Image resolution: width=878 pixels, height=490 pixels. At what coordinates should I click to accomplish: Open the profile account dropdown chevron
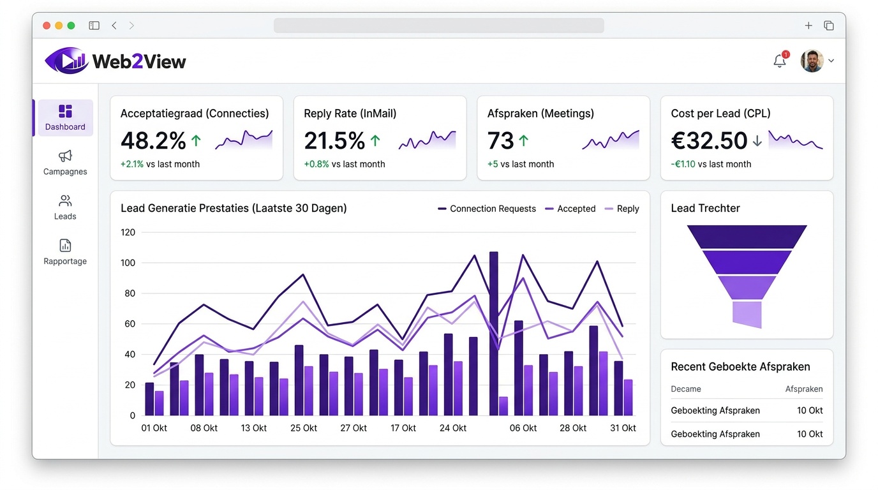click(831, 60)
